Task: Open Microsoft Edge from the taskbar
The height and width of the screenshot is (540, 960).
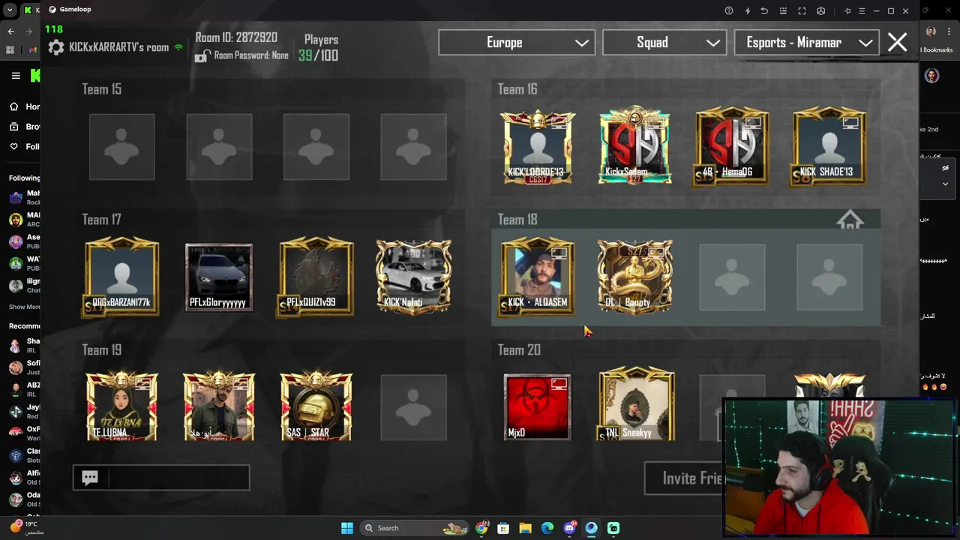Action: [547, 528]
